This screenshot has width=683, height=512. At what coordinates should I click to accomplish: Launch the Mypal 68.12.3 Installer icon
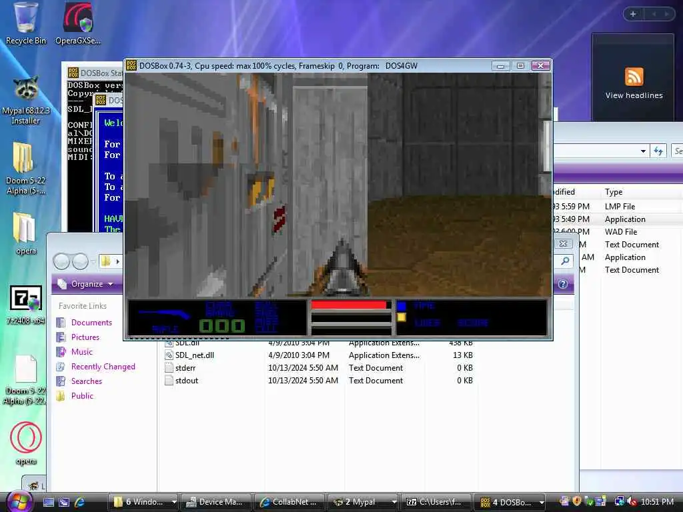(26, 101)
